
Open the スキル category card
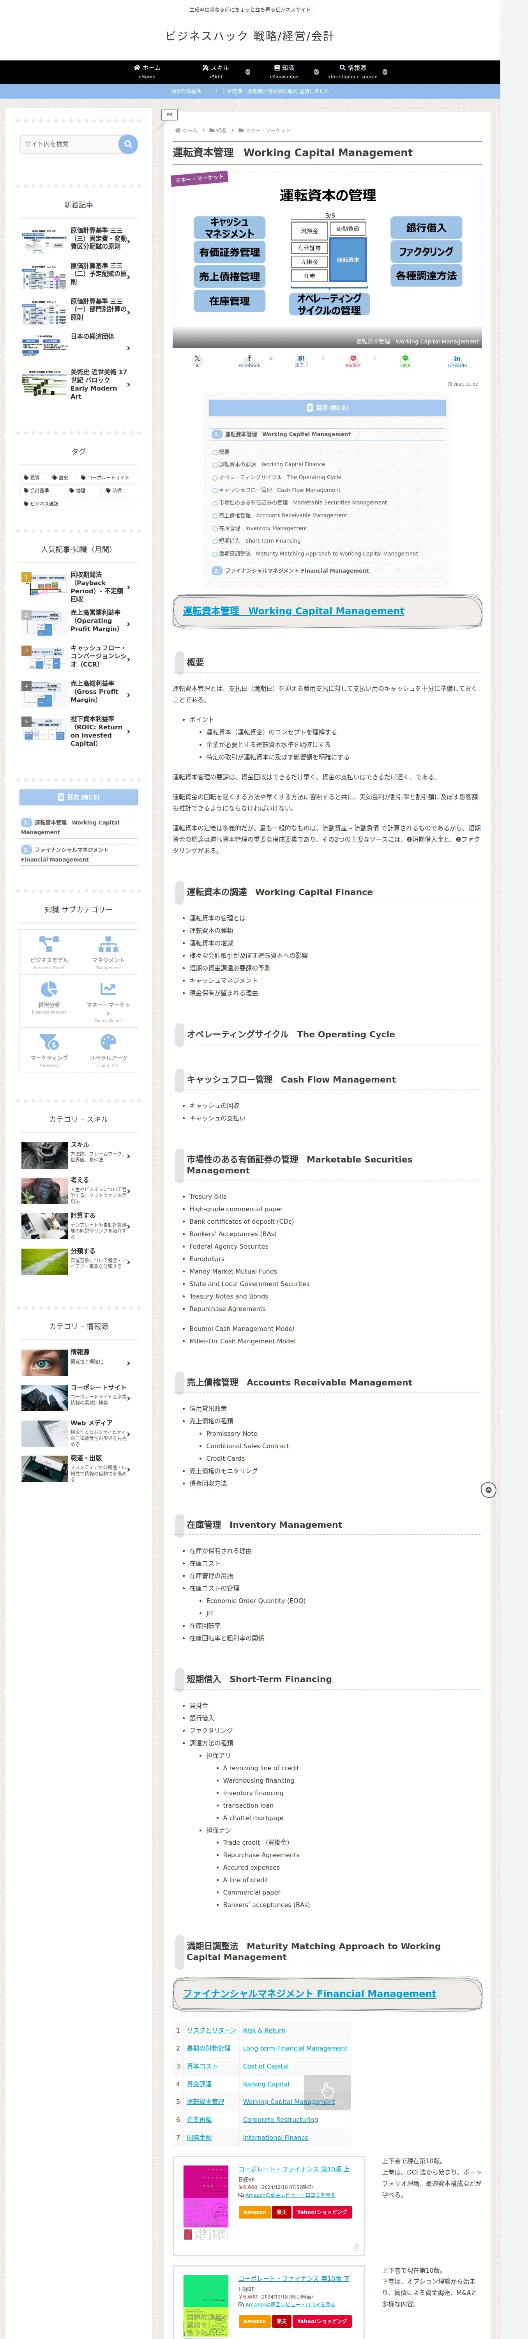coord(79,1155)
